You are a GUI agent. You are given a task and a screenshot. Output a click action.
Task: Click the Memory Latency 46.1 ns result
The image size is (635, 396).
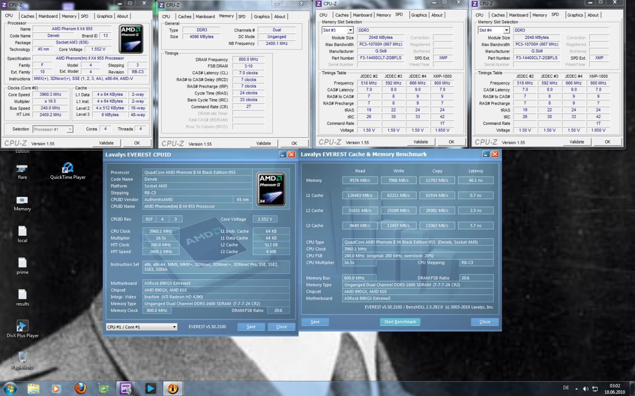click(x=476, y=180)
